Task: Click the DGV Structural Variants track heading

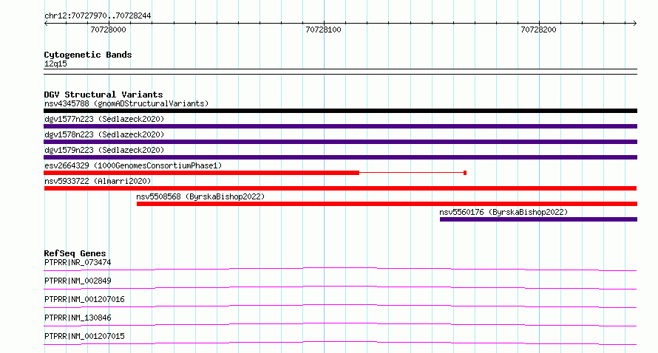Action: tap(104, 95)
